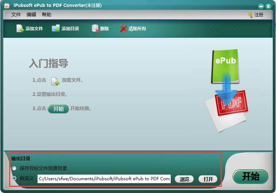Click the 注册 register link

(259, 15)
